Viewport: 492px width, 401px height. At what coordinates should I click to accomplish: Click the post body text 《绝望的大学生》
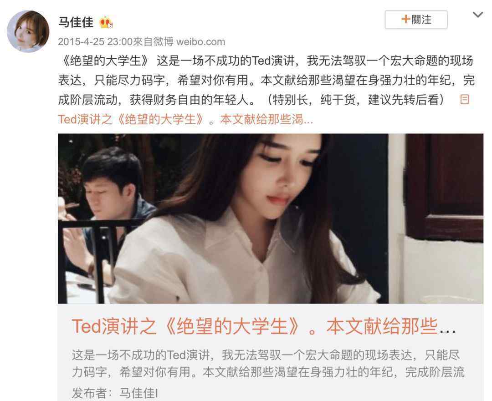(x=104, y=61)
